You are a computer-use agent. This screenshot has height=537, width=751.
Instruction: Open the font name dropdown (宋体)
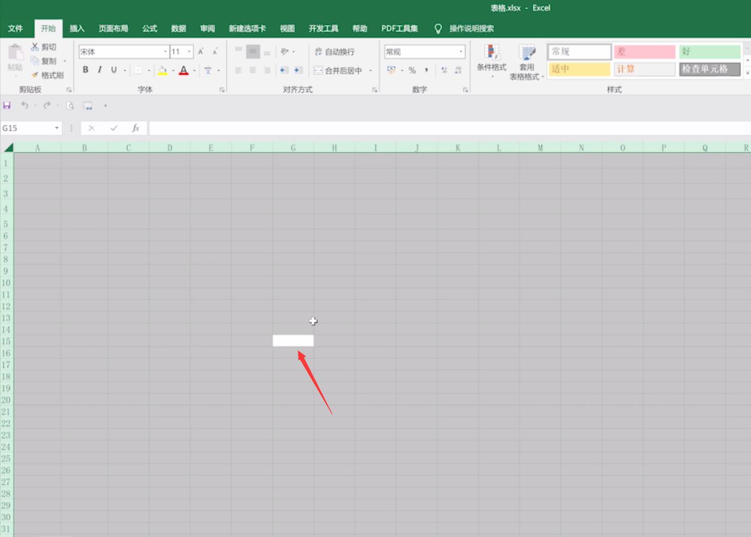166,52
